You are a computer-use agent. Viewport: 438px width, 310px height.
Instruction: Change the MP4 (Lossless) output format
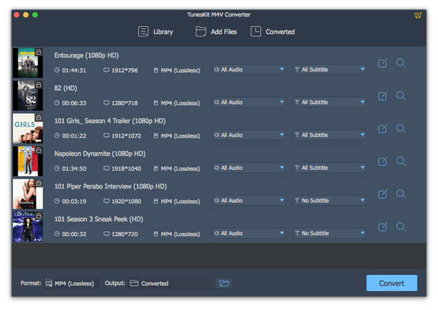tap(71, 283)
